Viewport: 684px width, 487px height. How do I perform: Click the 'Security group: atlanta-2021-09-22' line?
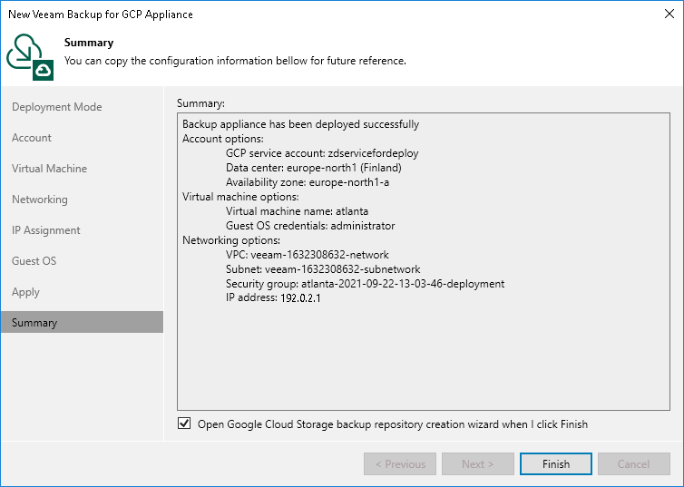pos(365,284)
